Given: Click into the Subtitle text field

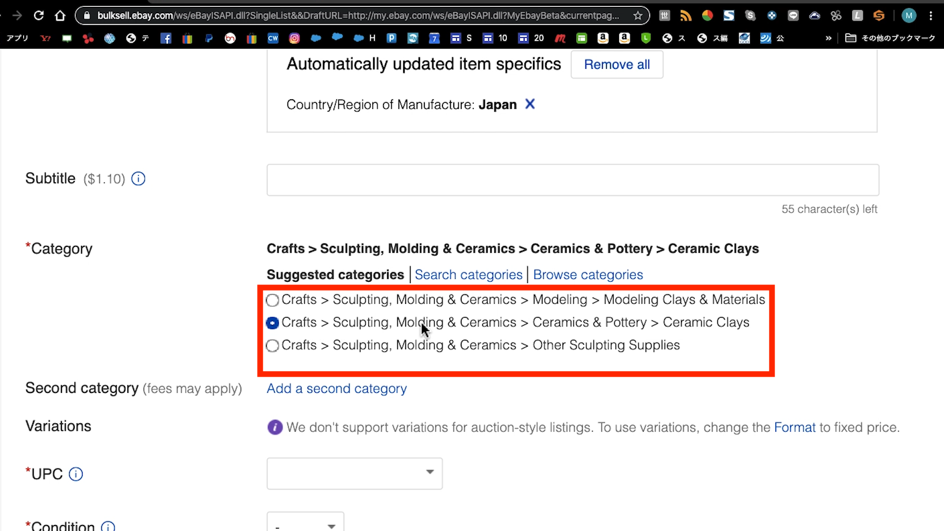Looking at the screenshot, I should pos(572,180).
